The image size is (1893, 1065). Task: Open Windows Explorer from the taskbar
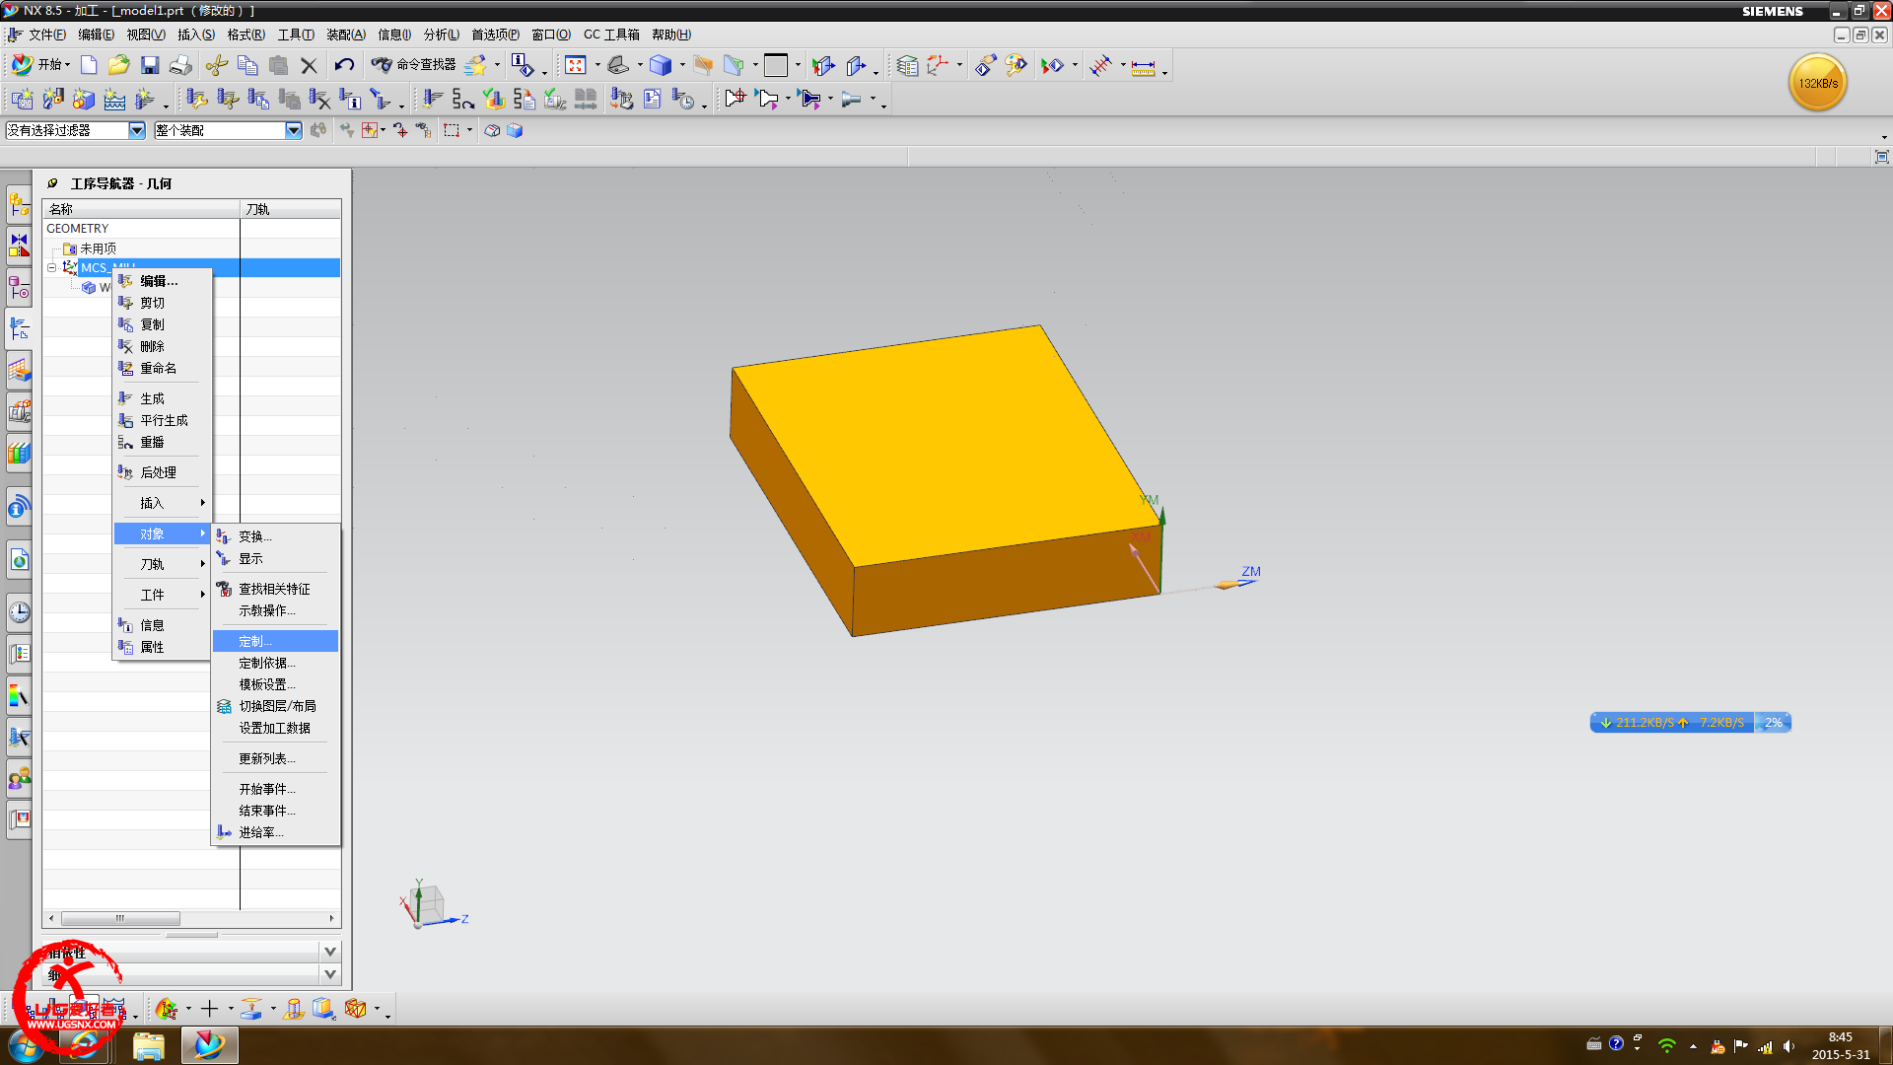tap(148, 1045)
